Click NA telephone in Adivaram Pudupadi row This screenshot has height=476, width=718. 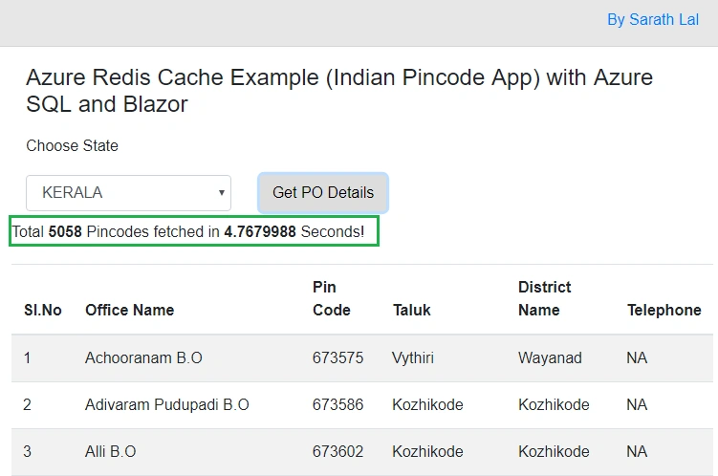pyautogui.click(x=637, y=405)
